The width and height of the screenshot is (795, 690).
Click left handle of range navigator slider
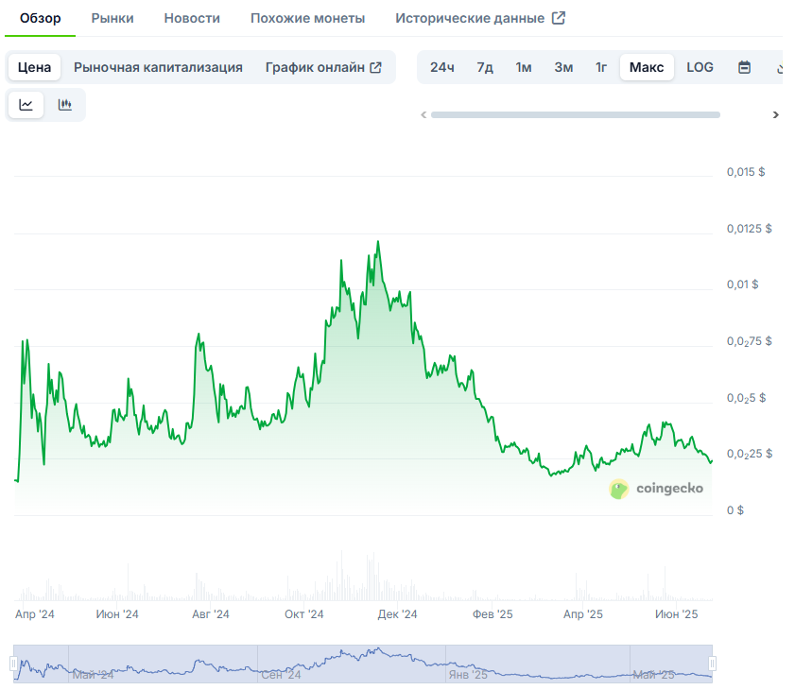14,663
